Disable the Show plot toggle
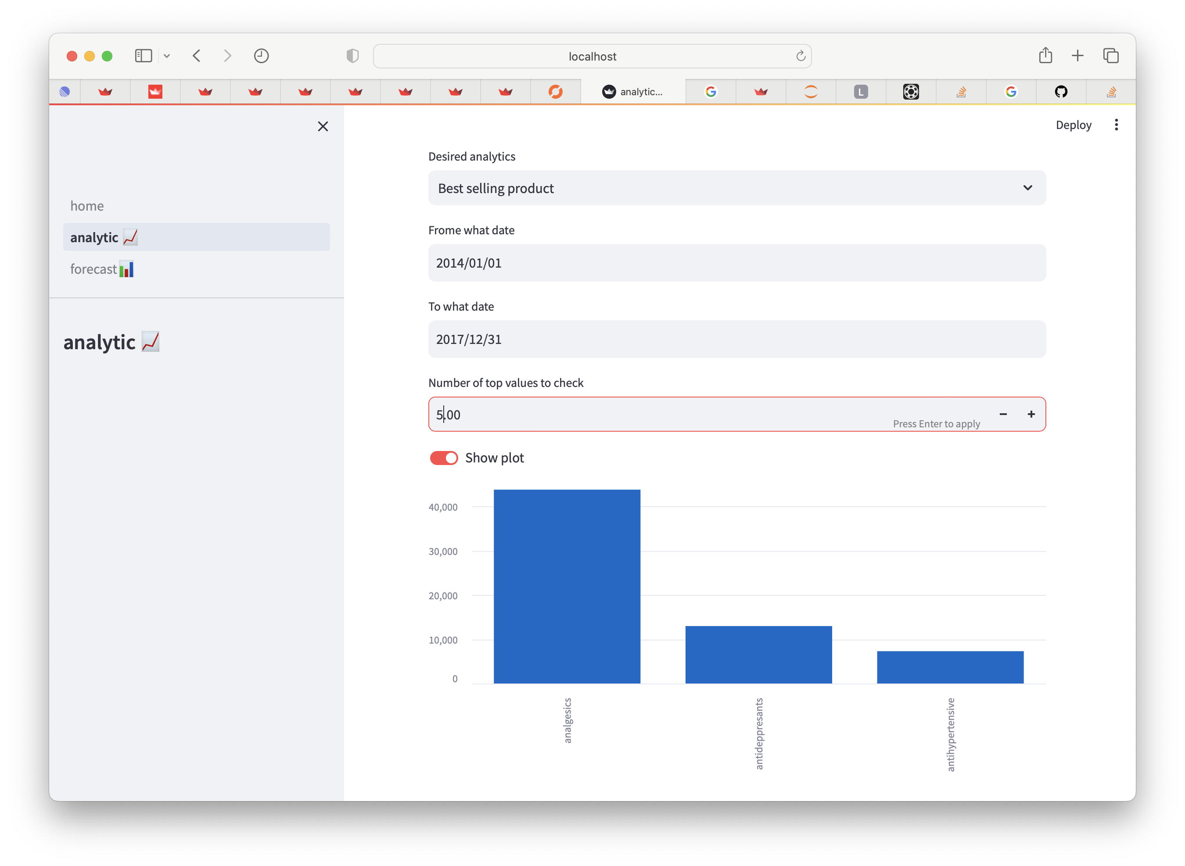This screenshot has height=866, width=1185. 444,458
